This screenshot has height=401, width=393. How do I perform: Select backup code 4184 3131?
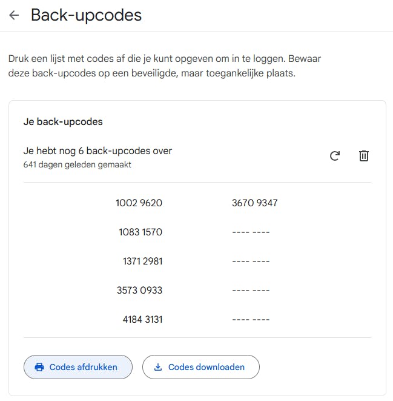142,319
